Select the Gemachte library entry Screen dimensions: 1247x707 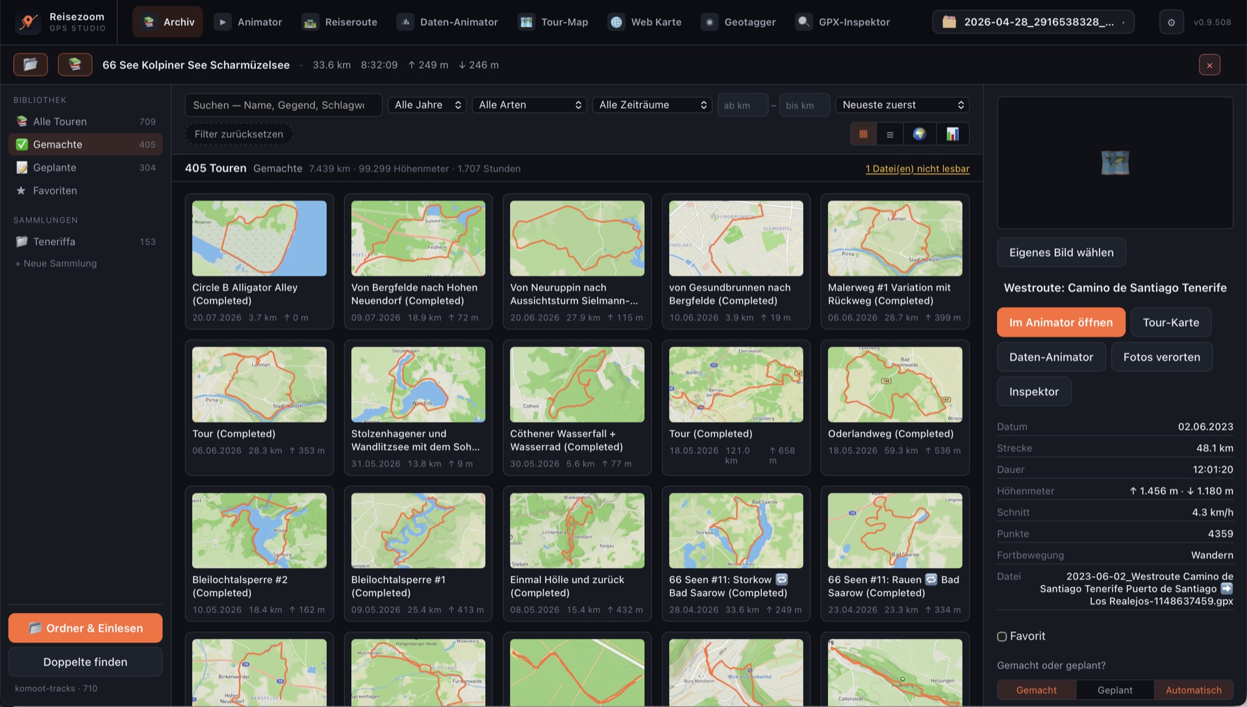pyautogui.click(x=85, y=144)
